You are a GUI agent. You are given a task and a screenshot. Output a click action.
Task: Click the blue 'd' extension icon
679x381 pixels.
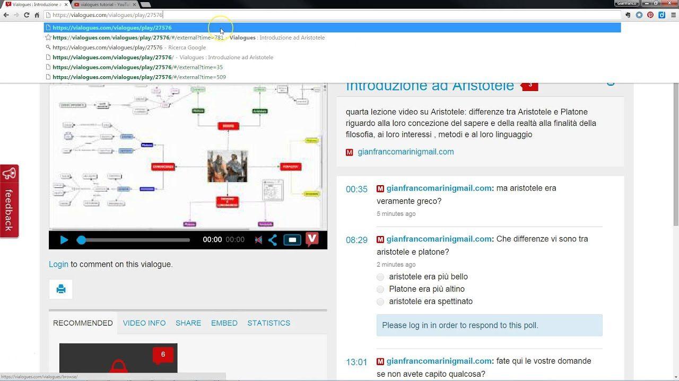[x=661, y=15]
